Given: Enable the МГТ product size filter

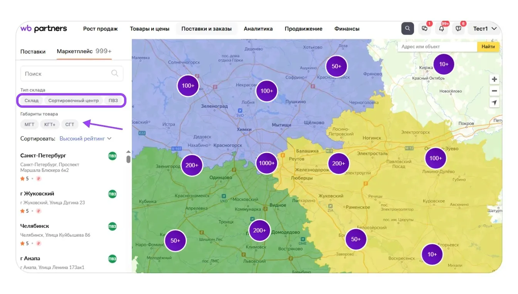Looking at the screenshot, I should point(29,124).
